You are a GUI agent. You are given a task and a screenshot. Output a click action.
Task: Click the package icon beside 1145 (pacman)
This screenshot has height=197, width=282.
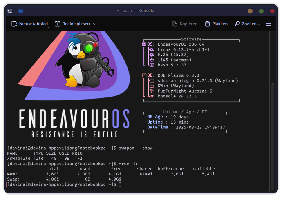point(152,60)
